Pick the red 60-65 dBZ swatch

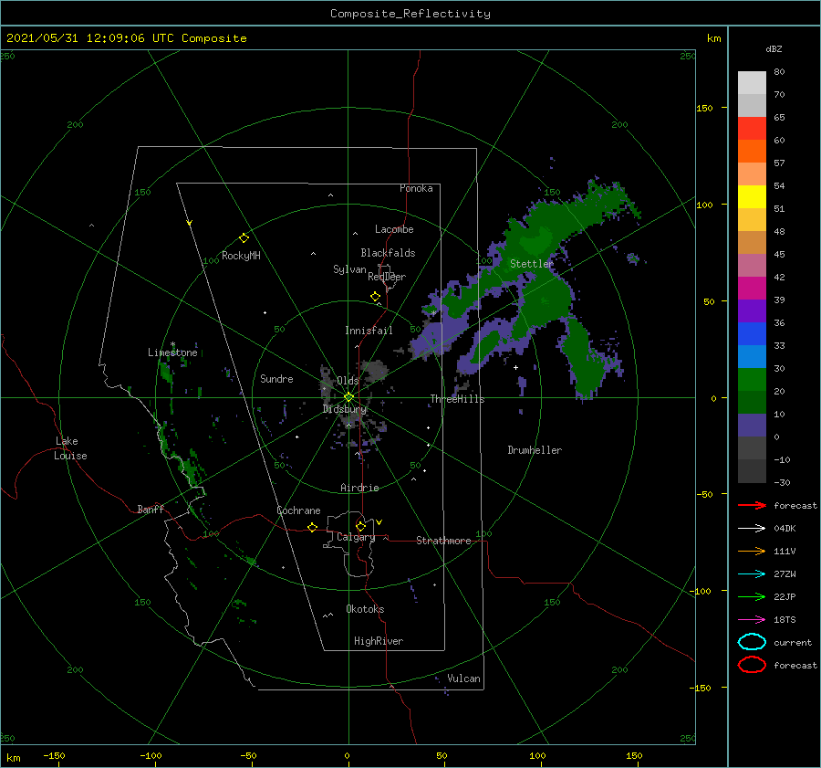click(752, 129)
